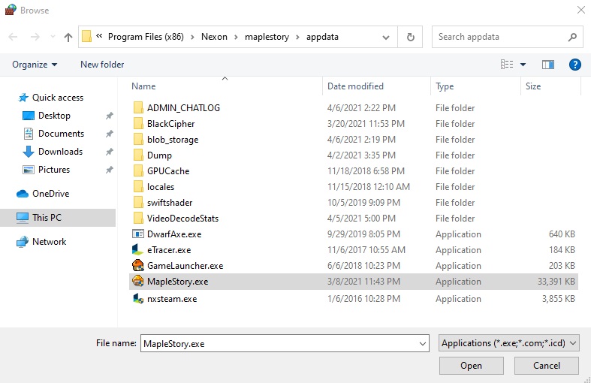Screen dimensions: 591x383
Task: Select MapleStory.exe application icon
Action: pos(138,281)
